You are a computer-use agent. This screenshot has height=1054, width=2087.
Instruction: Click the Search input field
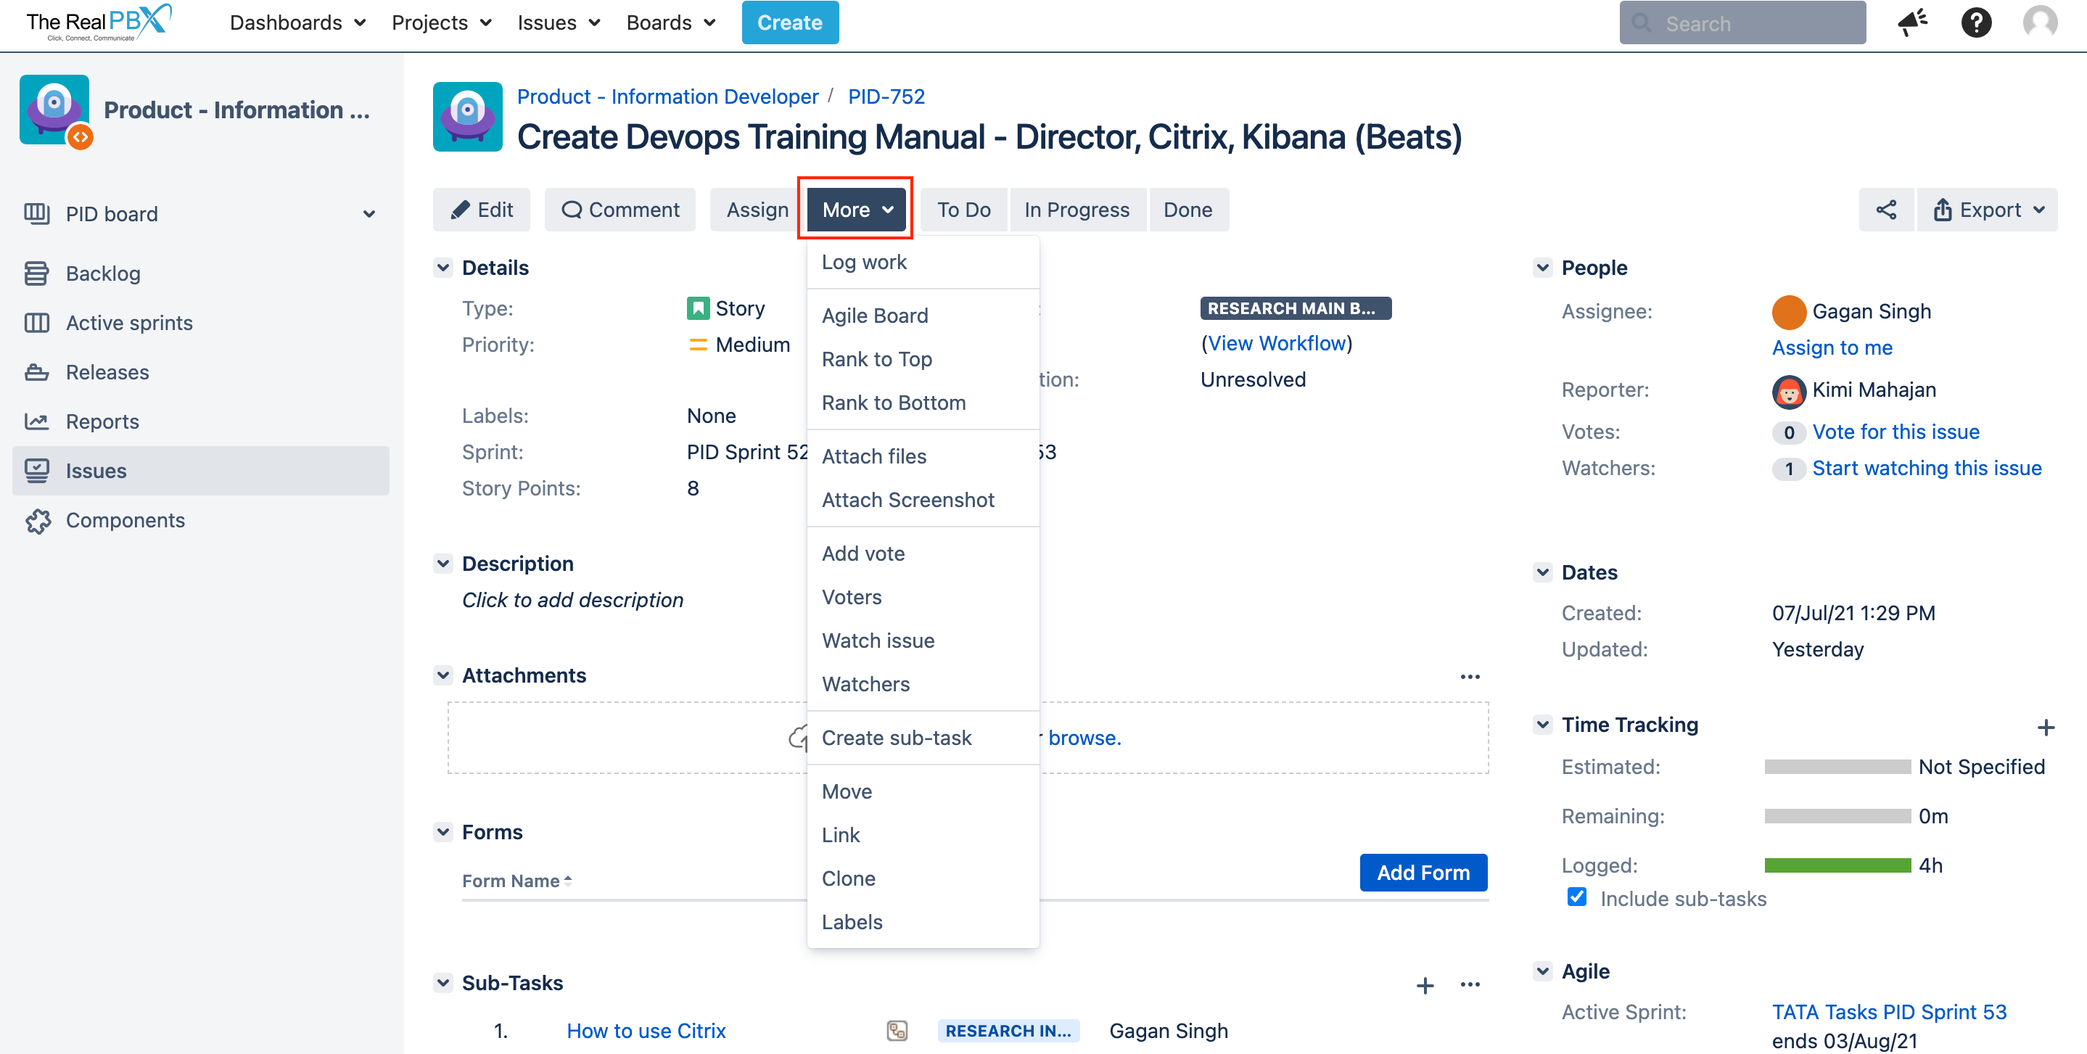1742,22
